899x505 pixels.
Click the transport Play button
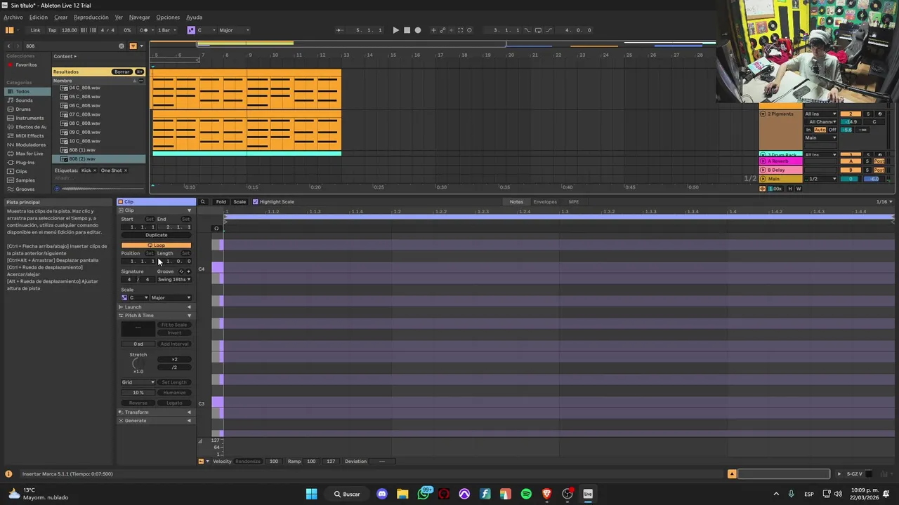pyautogui.click(x=395, y=30)
